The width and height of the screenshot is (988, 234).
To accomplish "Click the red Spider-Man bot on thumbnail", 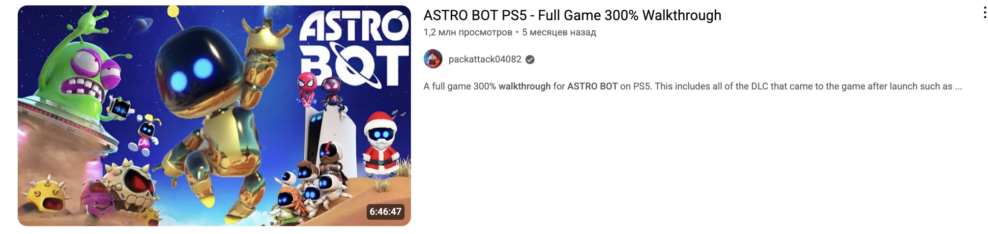I will tap(307, 88).
